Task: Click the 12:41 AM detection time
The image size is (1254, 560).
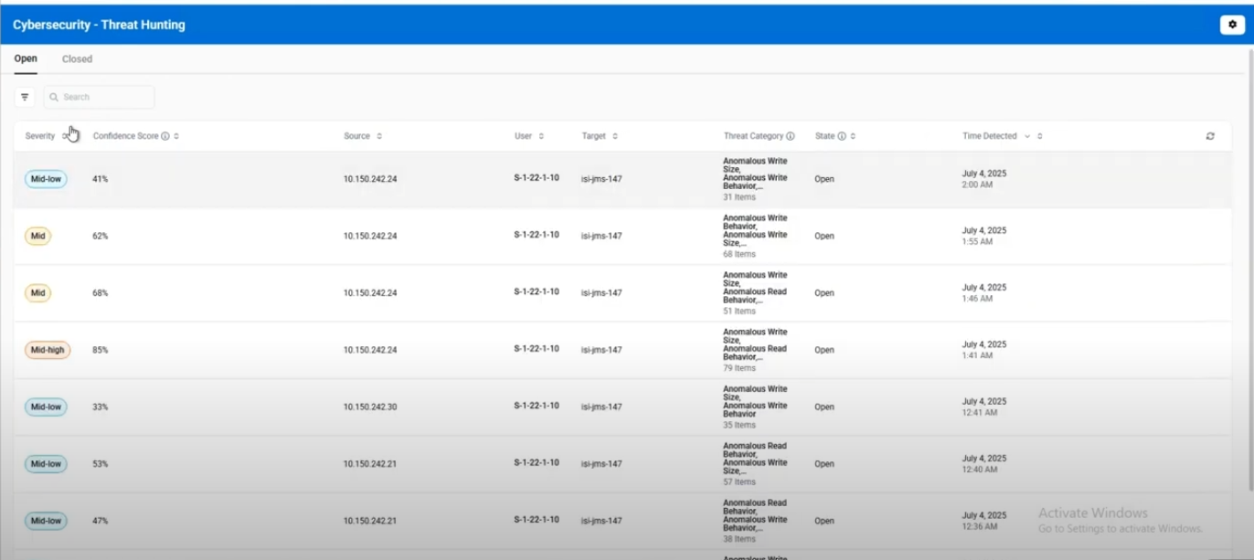Action: click(980, 413)
